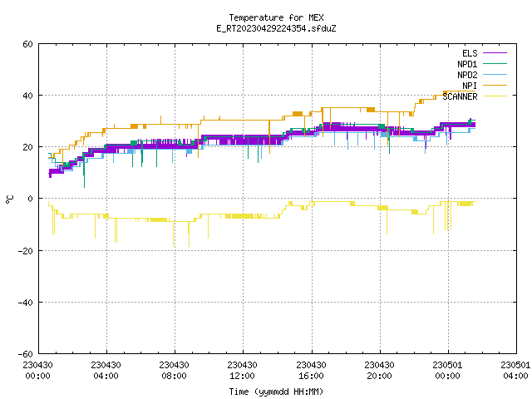The width and height of the screenshot is (532, 399).
Task: Click the y-axis label 0
Action: 31,199
